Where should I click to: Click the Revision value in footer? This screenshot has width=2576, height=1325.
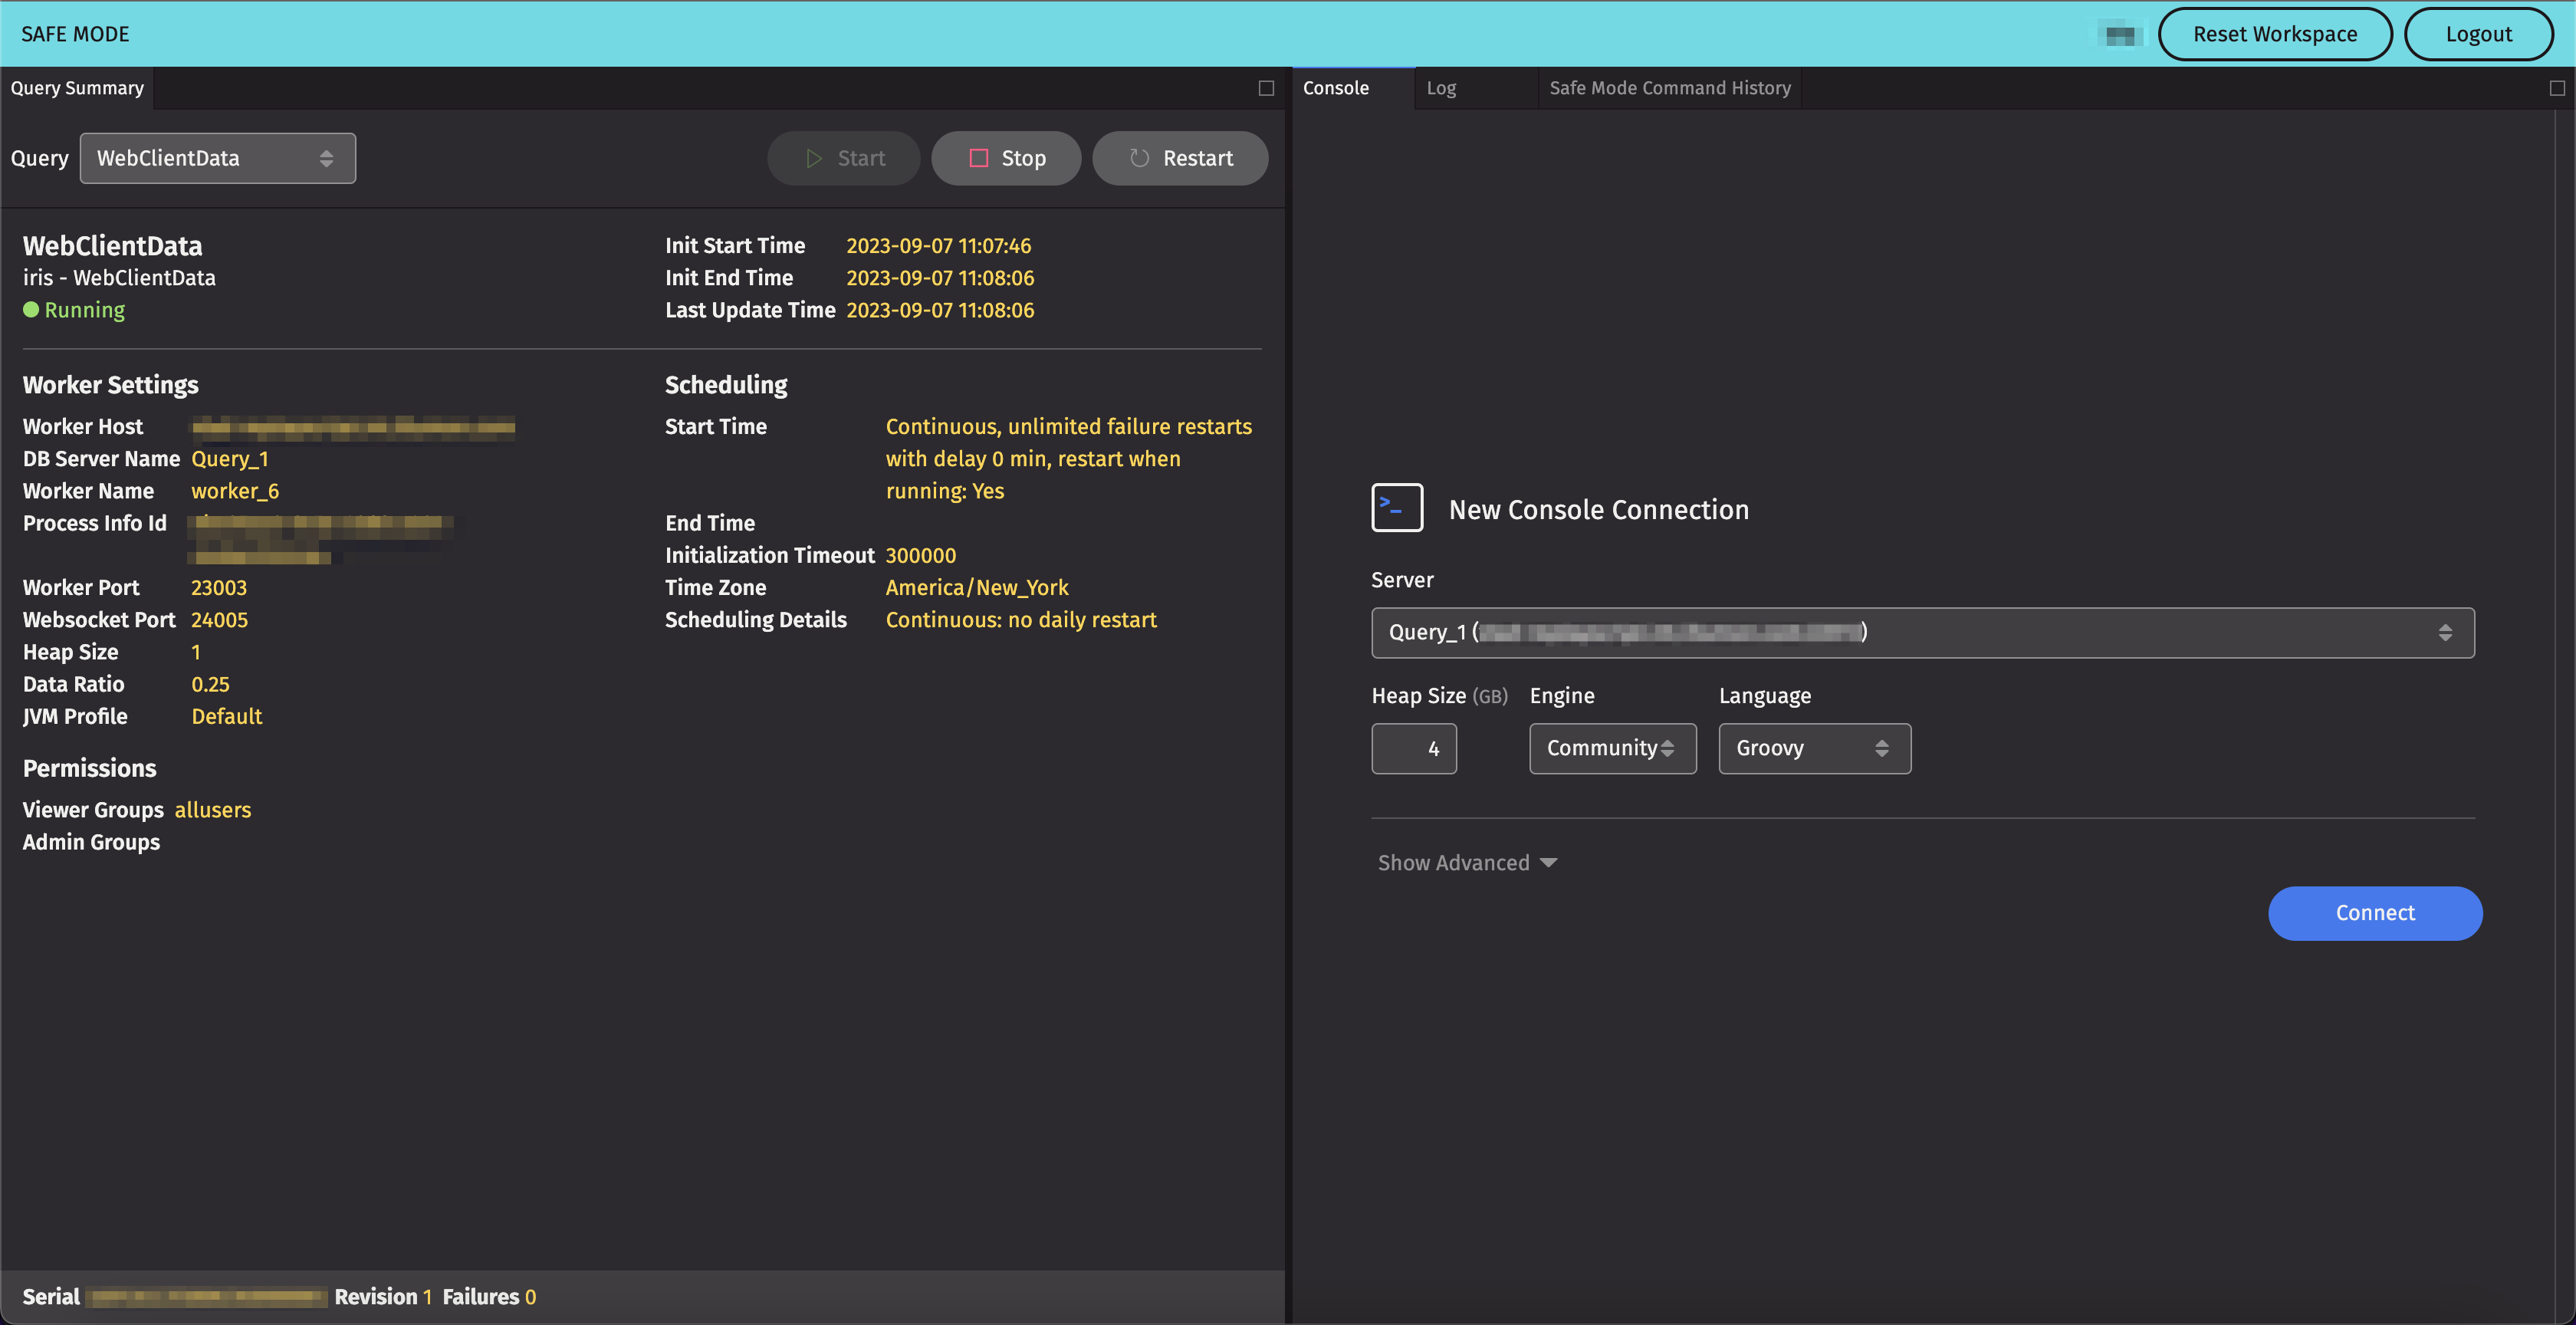pos(427,1297)
